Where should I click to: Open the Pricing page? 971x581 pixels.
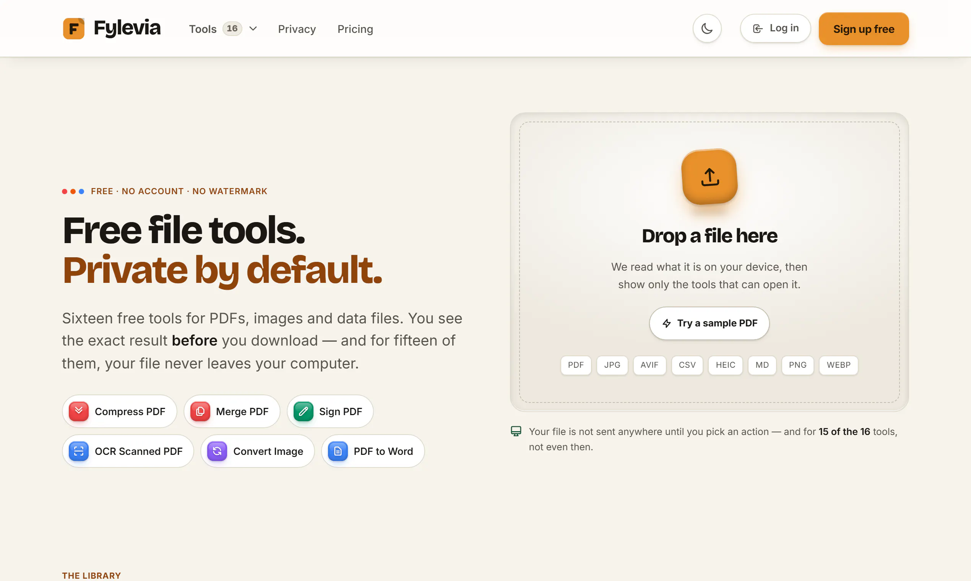pos(355,29)
